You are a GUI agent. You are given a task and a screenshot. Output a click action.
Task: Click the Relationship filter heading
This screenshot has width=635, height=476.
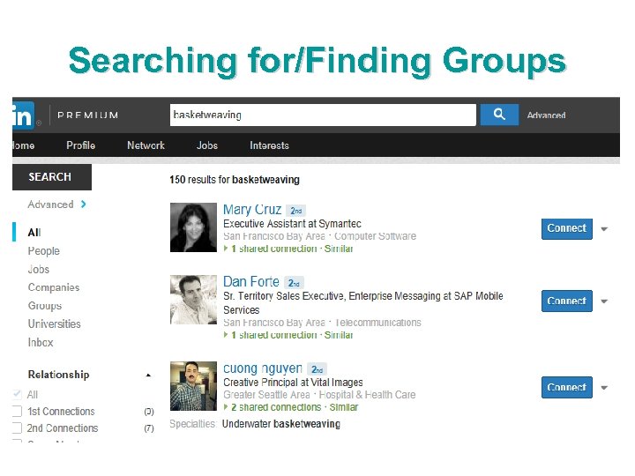[x=58, y=375]
